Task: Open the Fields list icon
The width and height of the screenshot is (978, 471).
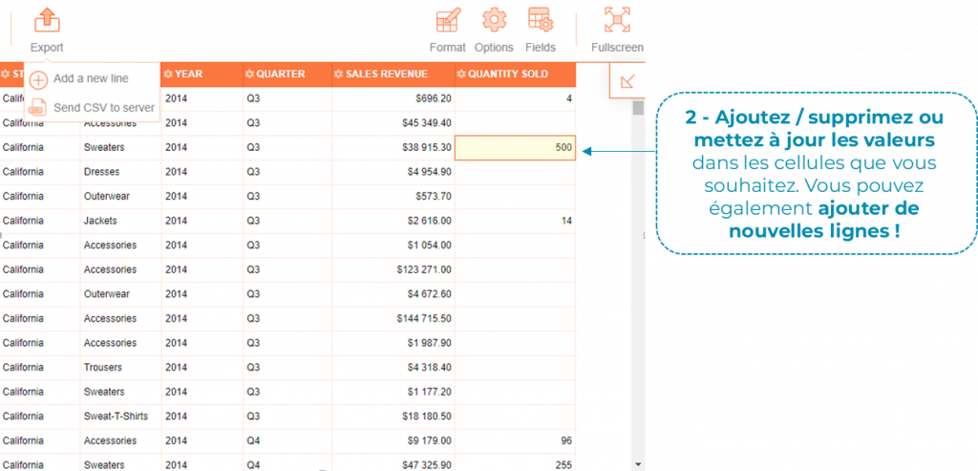Action: (x=541, y=21)
